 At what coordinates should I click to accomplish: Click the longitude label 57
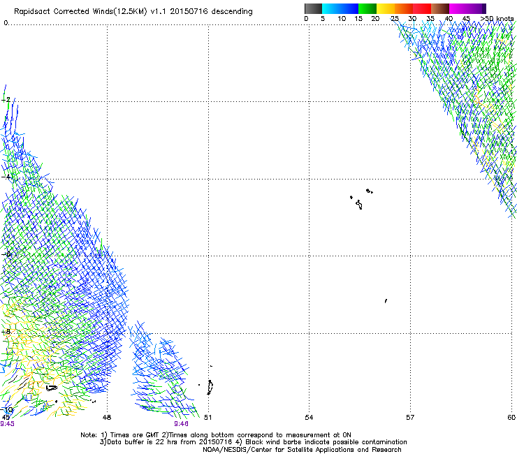(x=410, y=418)
